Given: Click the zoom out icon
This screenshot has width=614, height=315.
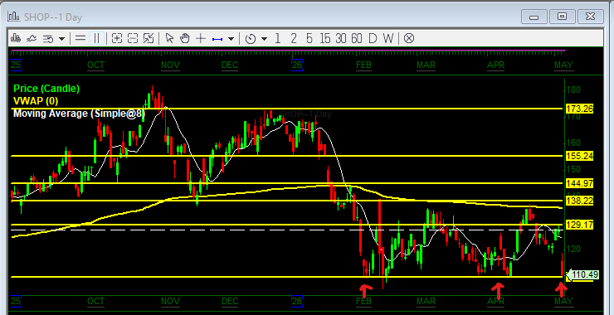Looking at the screenshot, I should pos(133,38).
